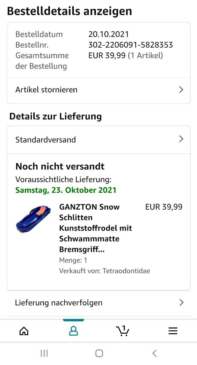This screenshot has width=197, height=365.
Task: Expand chevron next to Standardversand
Action: click(x=181, y=139)
